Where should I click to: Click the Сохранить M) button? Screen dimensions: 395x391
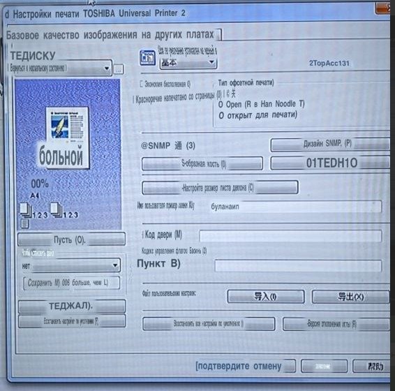71,283
